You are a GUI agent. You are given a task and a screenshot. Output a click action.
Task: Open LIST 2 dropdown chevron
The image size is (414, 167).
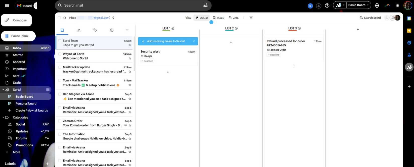[x=236, y=28]
